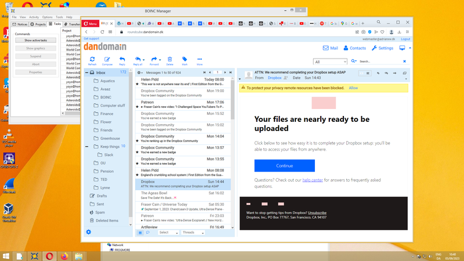Switch to the Projects tab in BOINC Manager
Screen dimensions: 464x261
tap(38, 24)
